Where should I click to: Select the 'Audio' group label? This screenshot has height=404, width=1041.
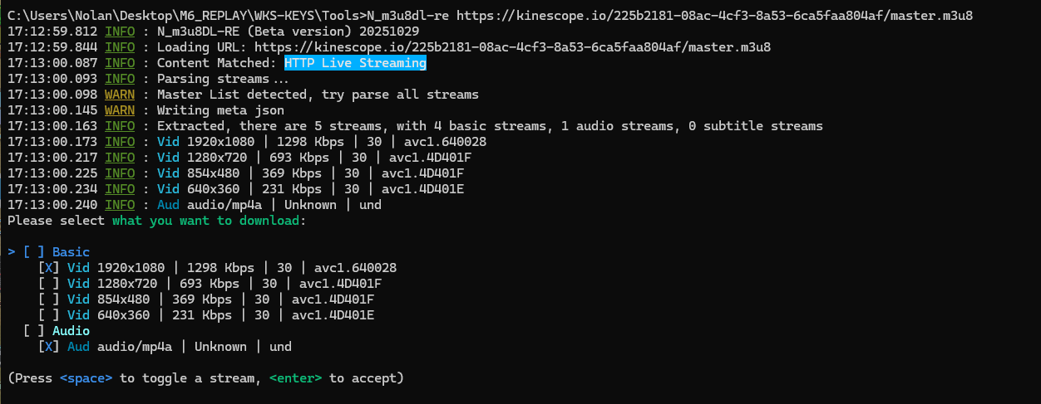tap(71, 331)
